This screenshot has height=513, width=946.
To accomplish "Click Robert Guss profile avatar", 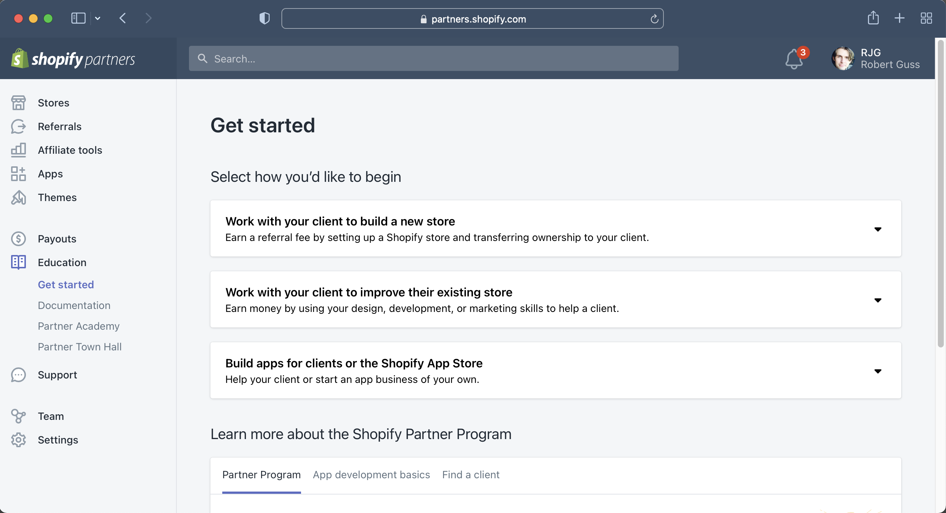I will (x=843, y=58).
